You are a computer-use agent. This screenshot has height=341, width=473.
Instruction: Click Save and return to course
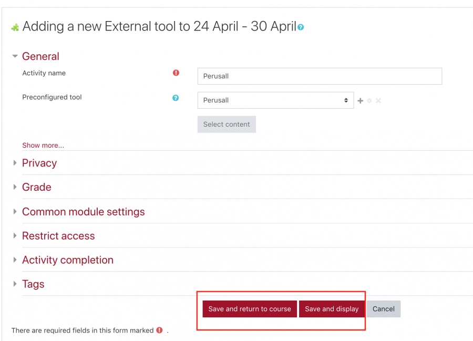pos(250,309)
